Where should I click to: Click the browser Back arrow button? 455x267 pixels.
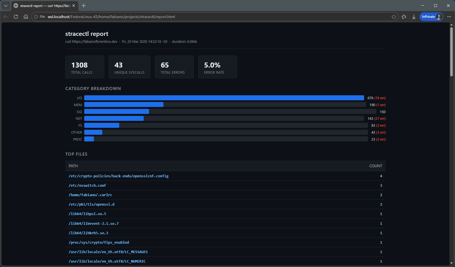tap(6, 17)
